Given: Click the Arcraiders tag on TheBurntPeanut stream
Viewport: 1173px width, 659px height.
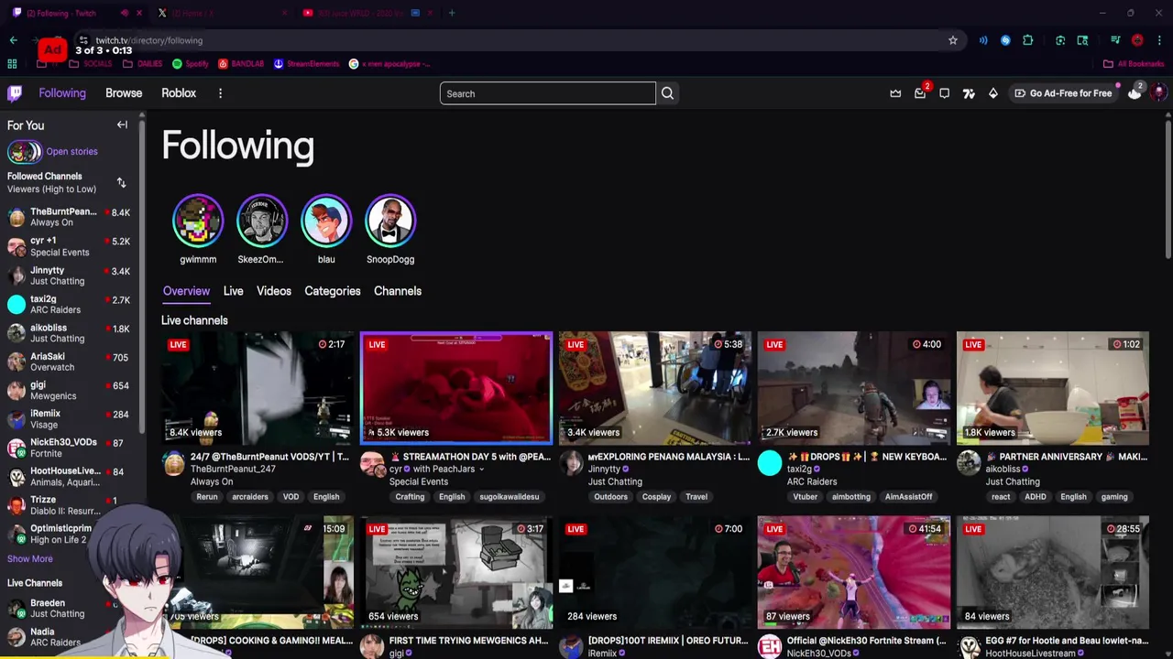Looking at the screenshot, I should coord(250,497).
